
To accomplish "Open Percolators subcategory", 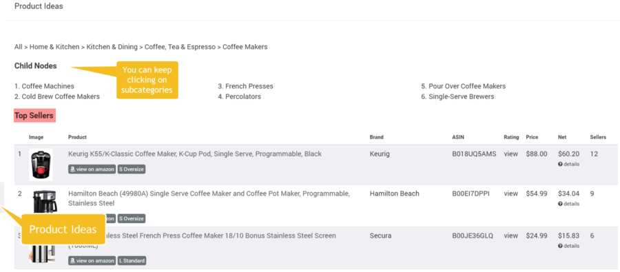I will click(x=243, y=96).
